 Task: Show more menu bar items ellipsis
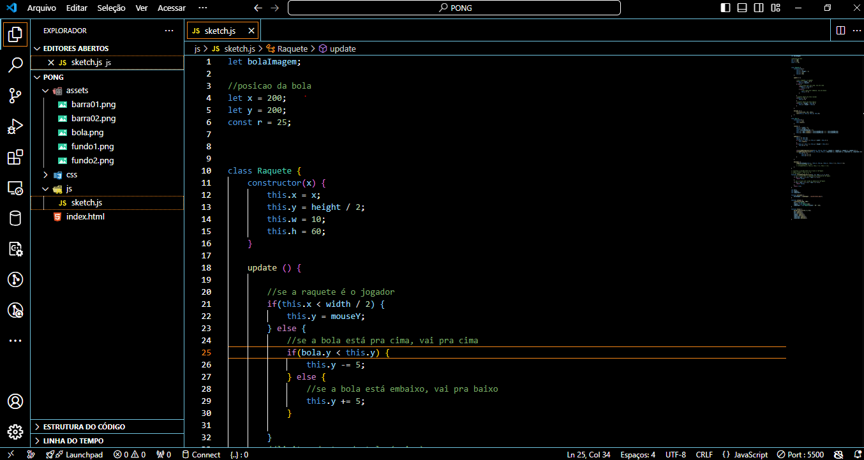[x=203, y=8]
